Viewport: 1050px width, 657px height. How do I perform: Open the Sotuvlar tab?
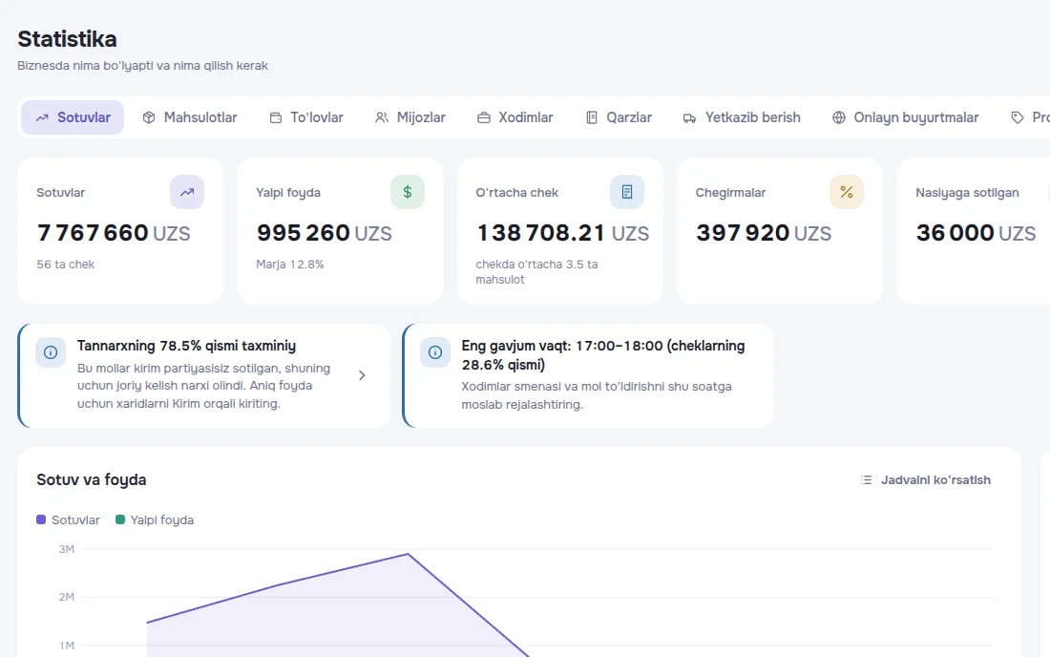(73, 117)
